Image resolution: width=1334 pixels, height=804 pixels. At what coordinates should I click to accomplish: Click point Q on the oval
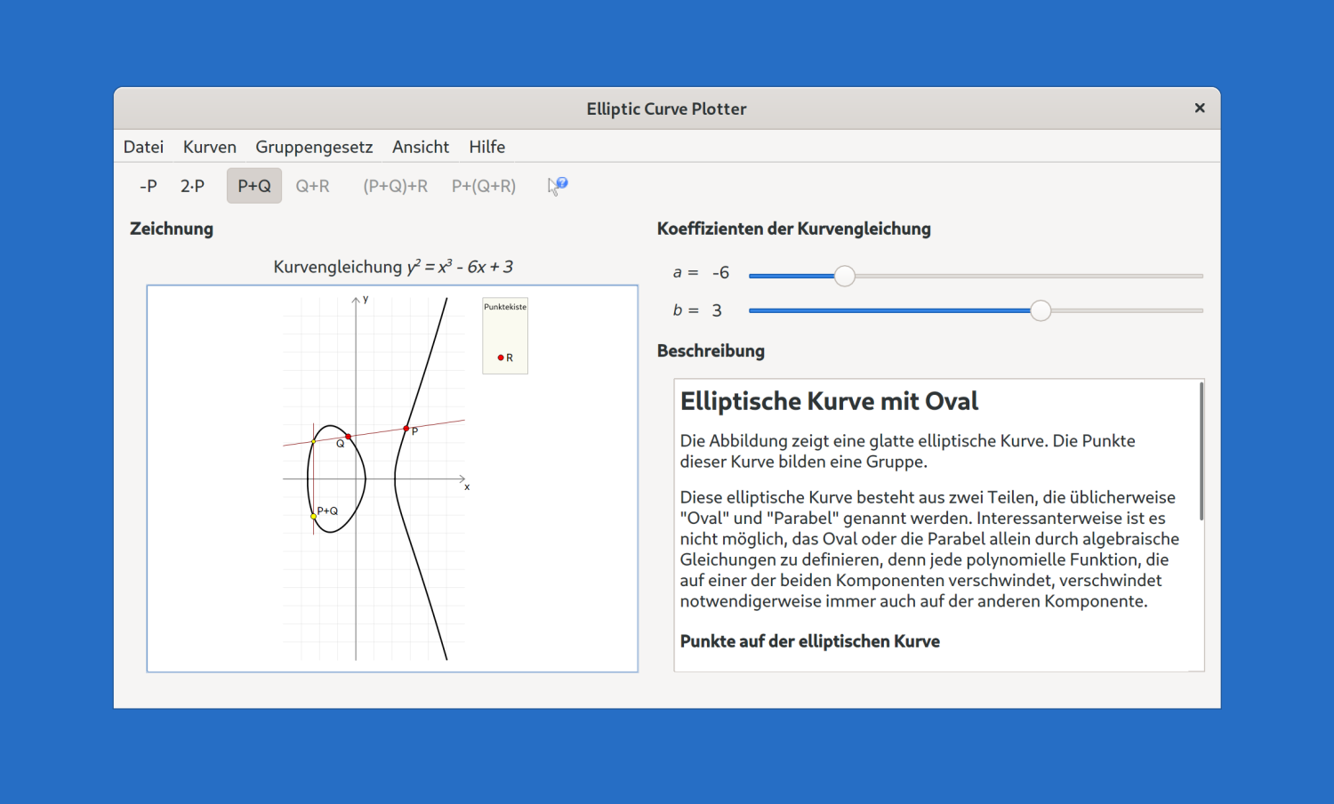pyautogui.click(x=349, y=437)
